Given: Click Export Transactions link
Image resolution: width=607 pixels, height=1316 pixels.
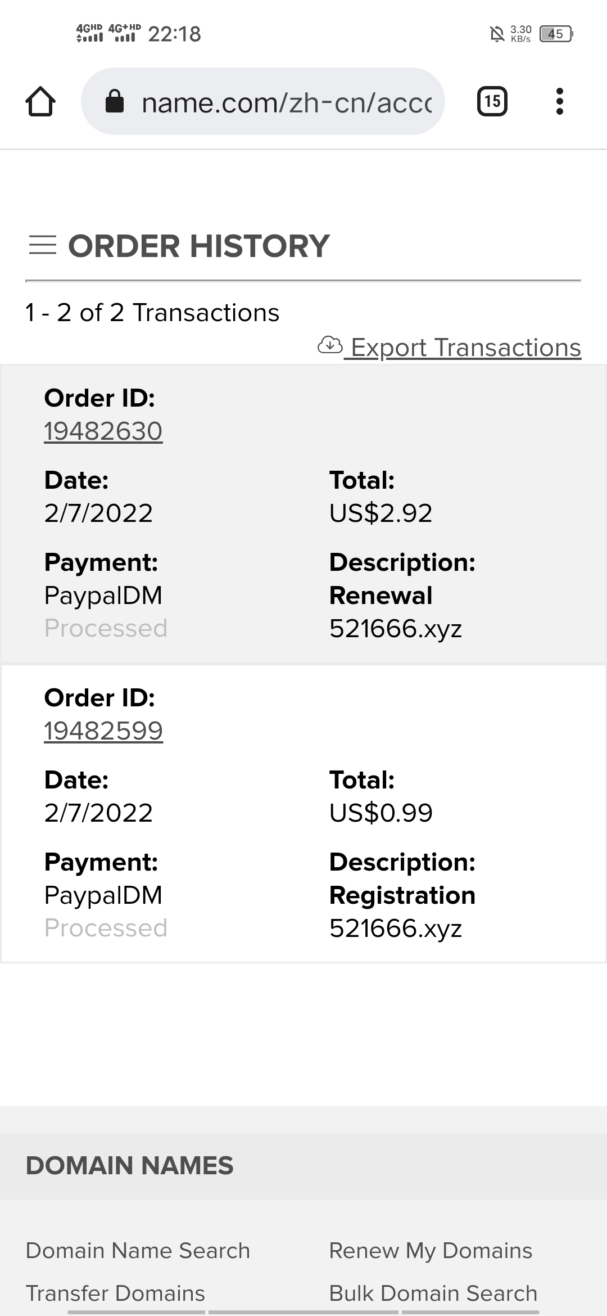Looking at the screenshot, I should (x=465, y=347).
